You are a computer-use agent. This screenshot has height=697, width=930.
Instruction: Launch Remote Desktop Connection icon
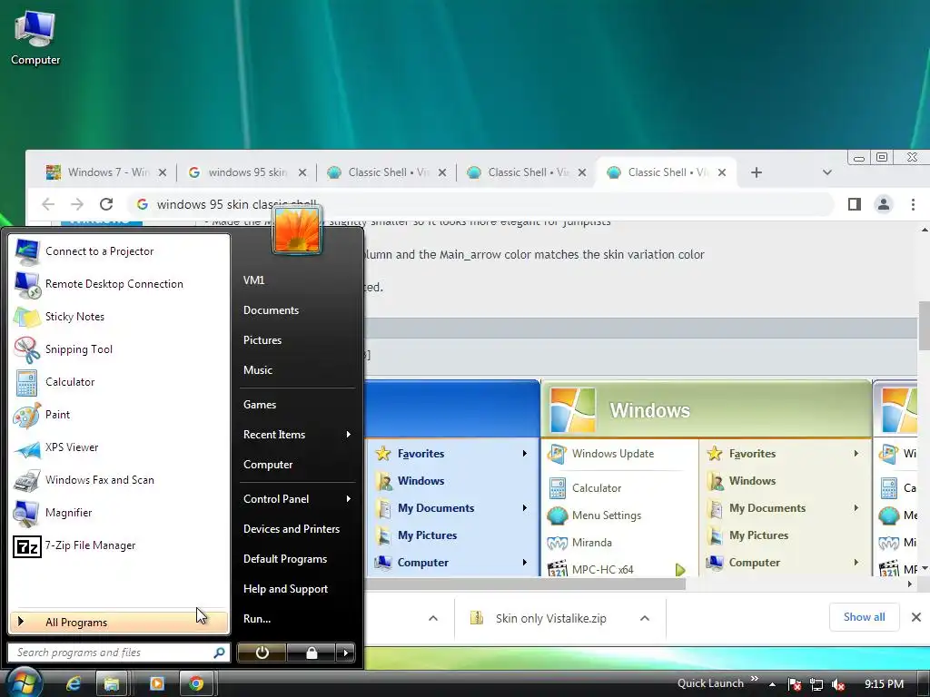point(26,284)
